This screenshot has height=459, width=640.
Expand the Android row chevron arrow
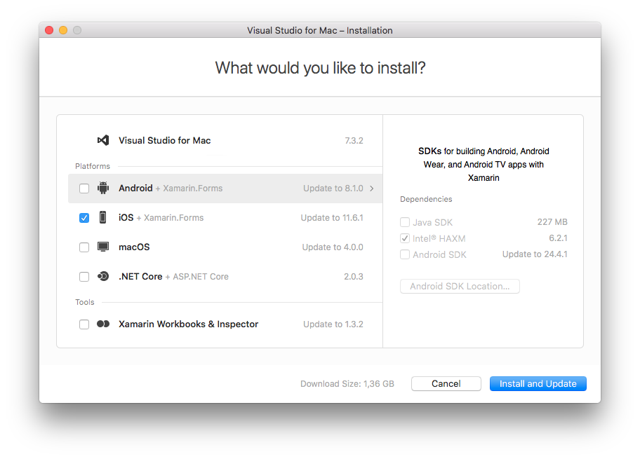click(x=372, y=189)
